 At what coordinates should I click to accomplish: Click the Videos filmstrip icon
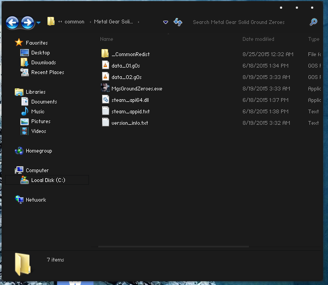tap(25, 131)
